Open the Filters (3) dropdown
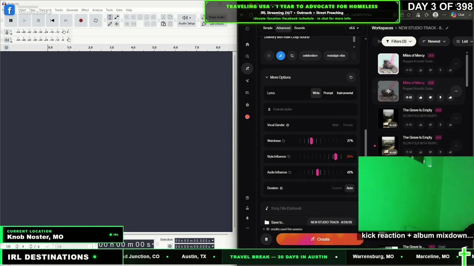The image size is (474, 266). click(x=399, y=41)
